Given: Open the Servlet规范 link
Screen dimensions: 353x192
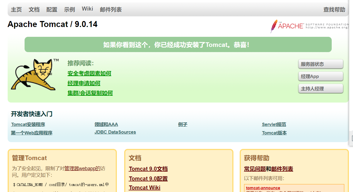Looking at the screenshot, I should click(x=274, y=124).
